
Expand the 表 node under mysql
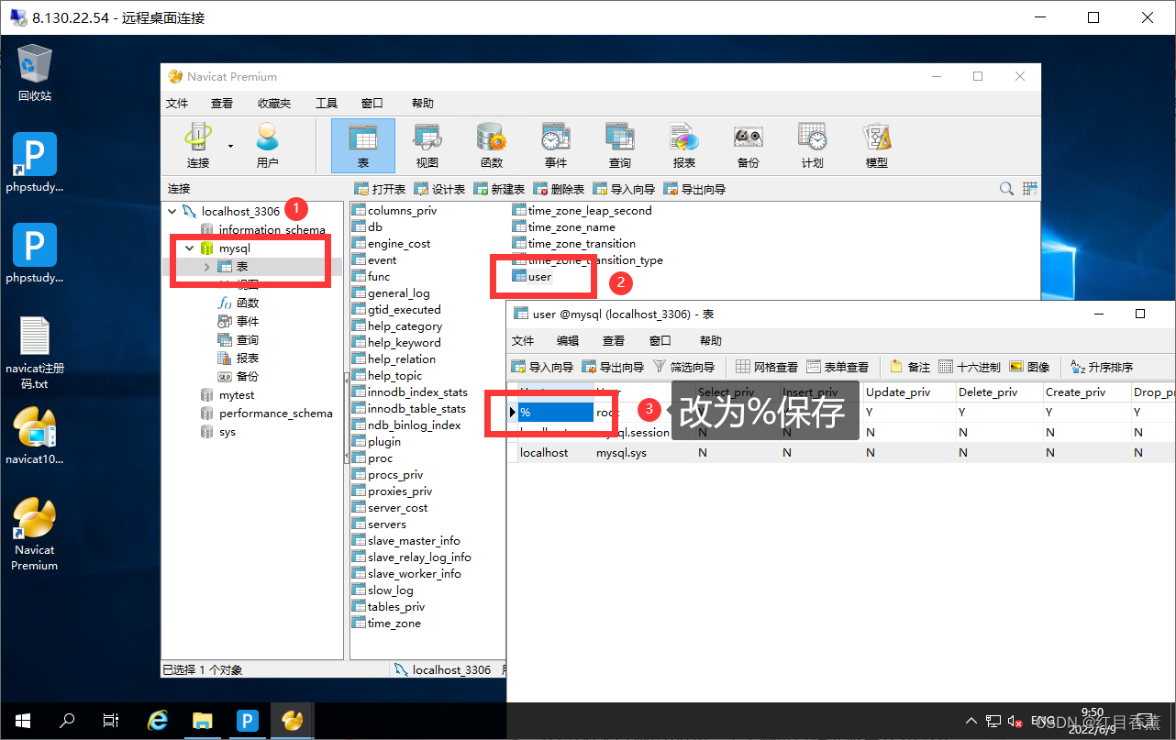pyautogui.click(x=207, y=267)
